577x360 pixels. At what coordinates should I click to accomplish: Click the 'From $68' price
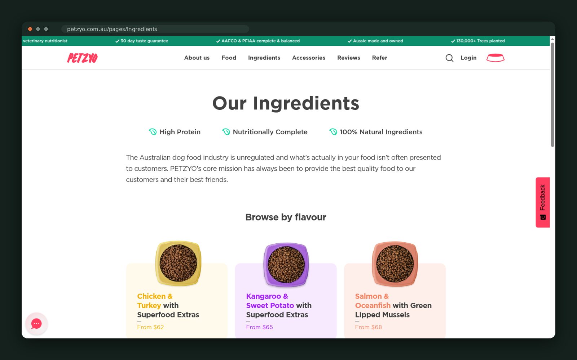point(368,327)
